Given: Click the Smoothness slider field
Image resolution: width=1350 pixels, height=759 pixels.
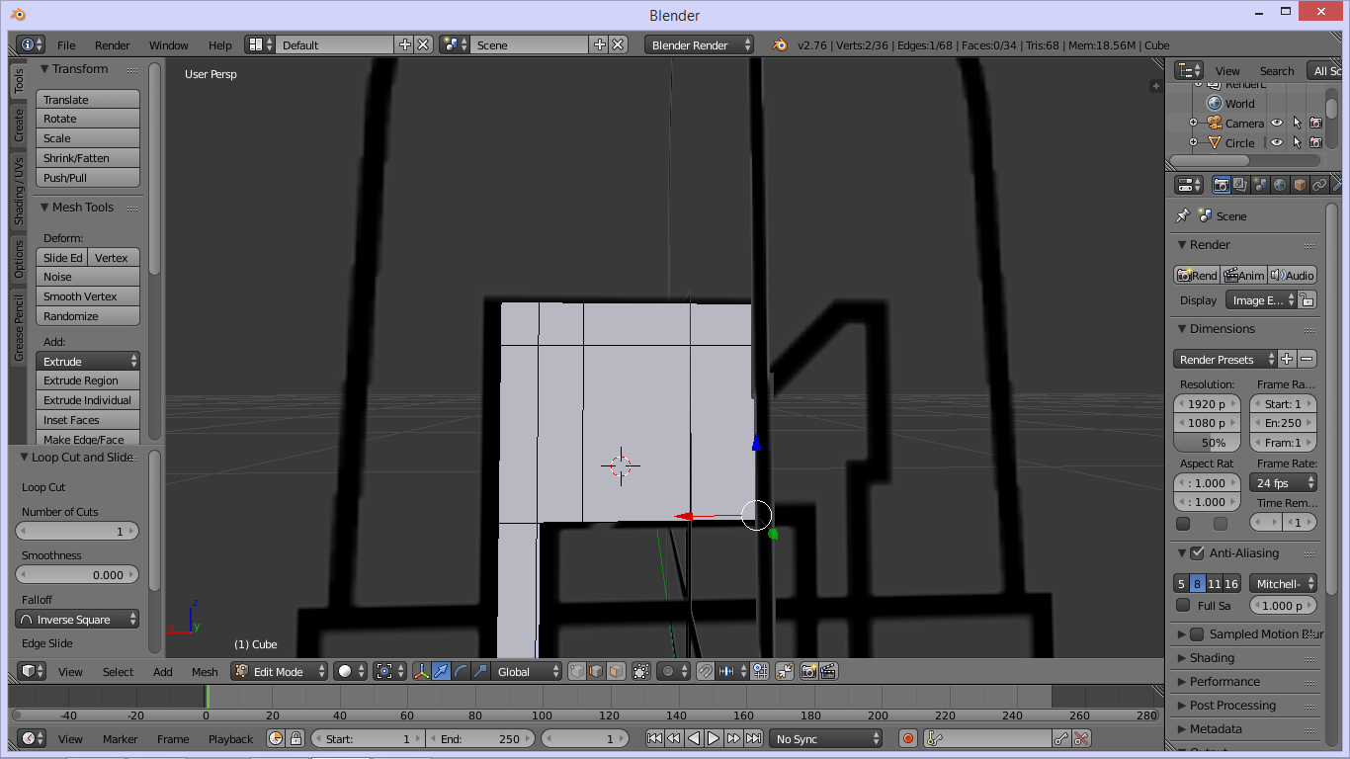Looking at the screenshot, I should pos(77,574).
